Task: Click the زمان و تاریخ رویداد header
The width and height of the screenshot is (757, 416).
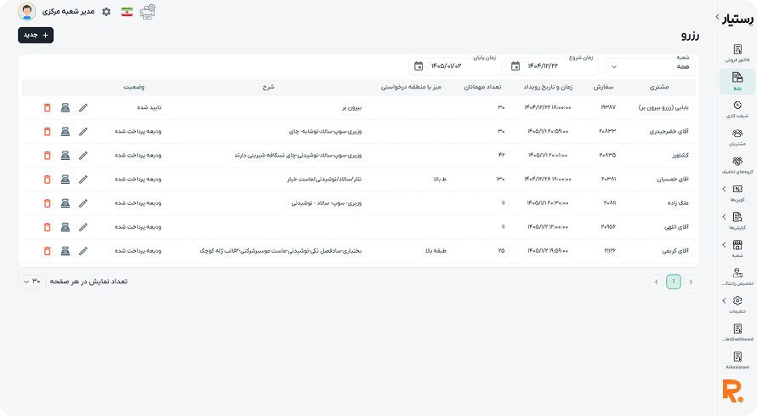Action: [548, 87]
